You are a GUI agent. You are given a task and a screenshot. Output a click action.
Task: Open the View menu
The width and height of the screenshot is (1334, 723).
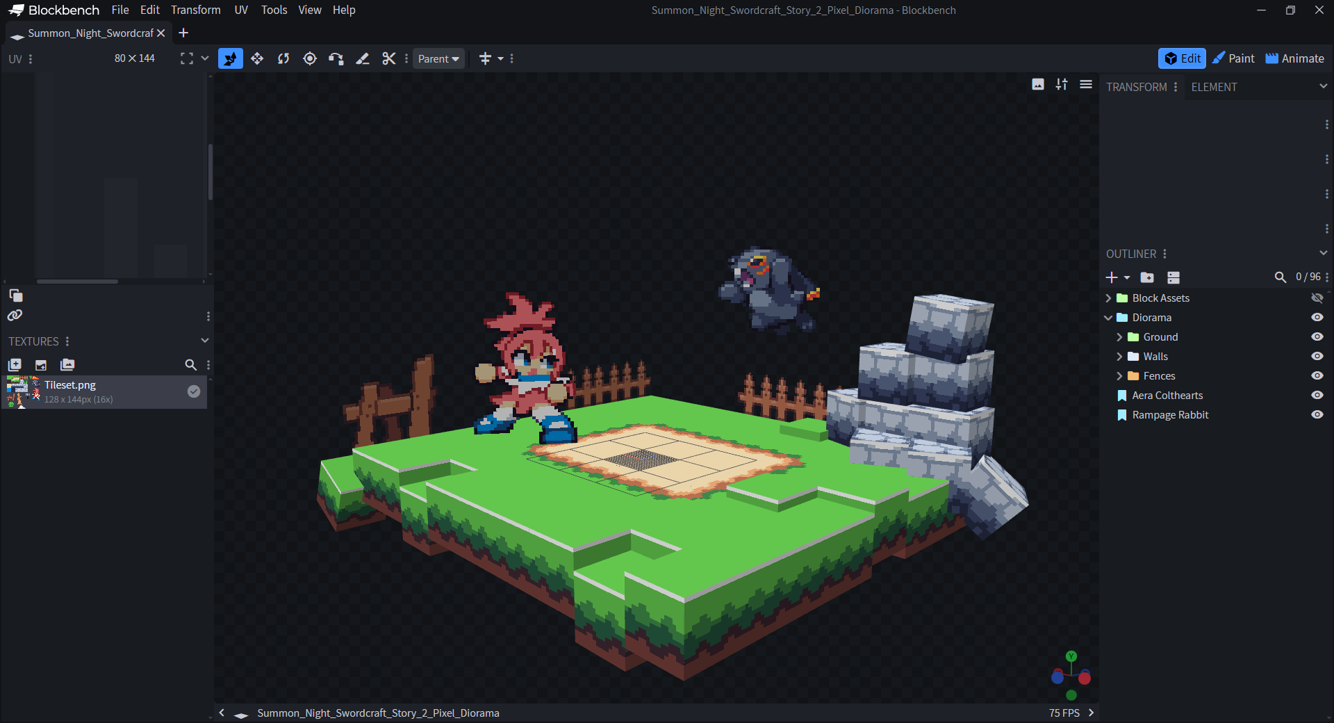coord(310,10)
